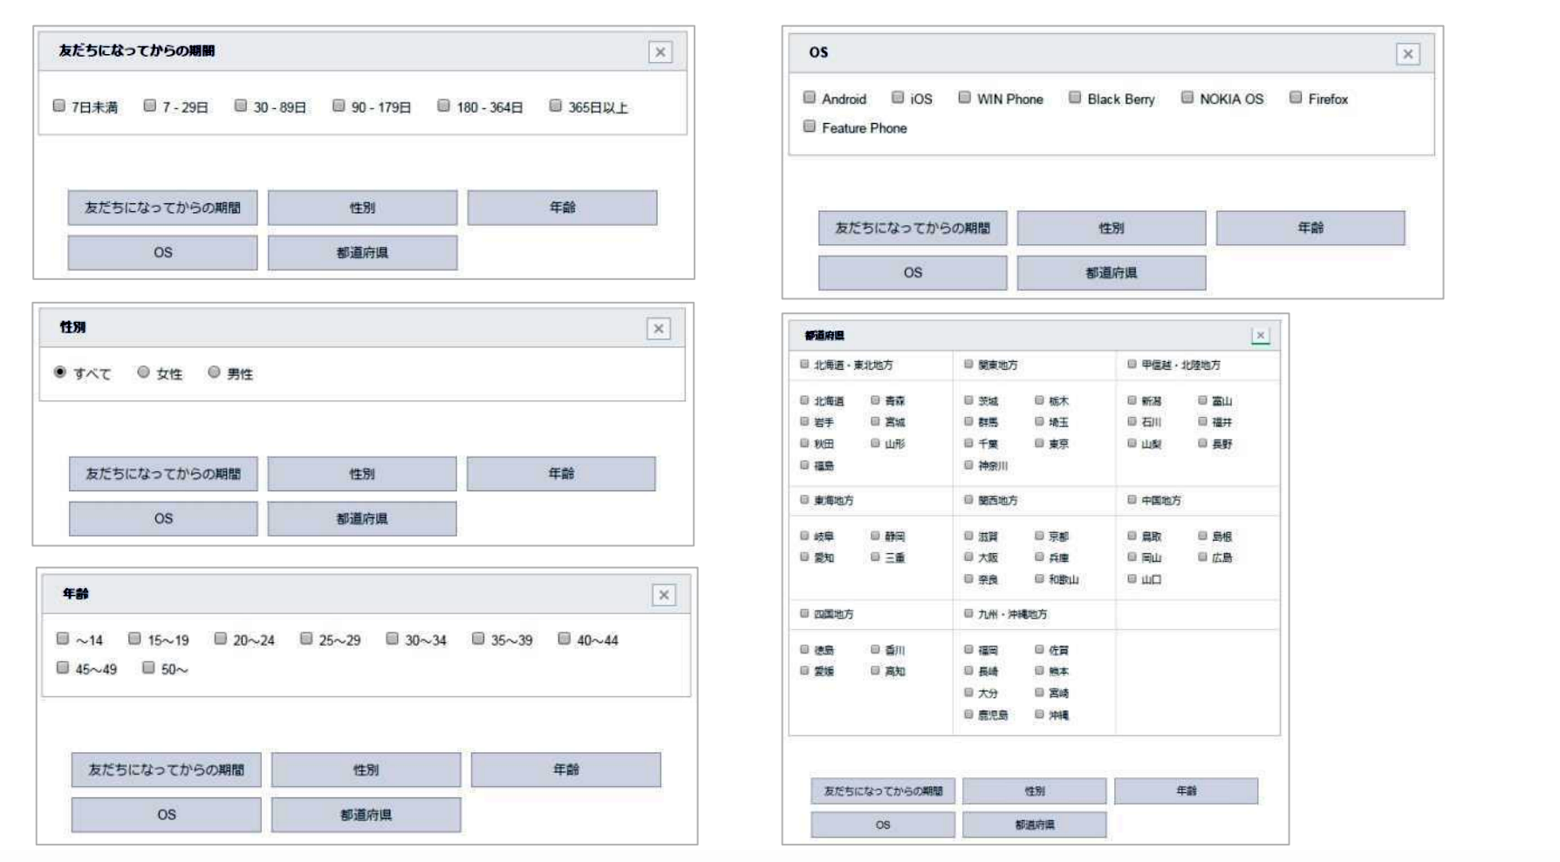The image size is (1560, 862).
Task: Tick the 京都 prefecture checkbox
Action: 1039,535
